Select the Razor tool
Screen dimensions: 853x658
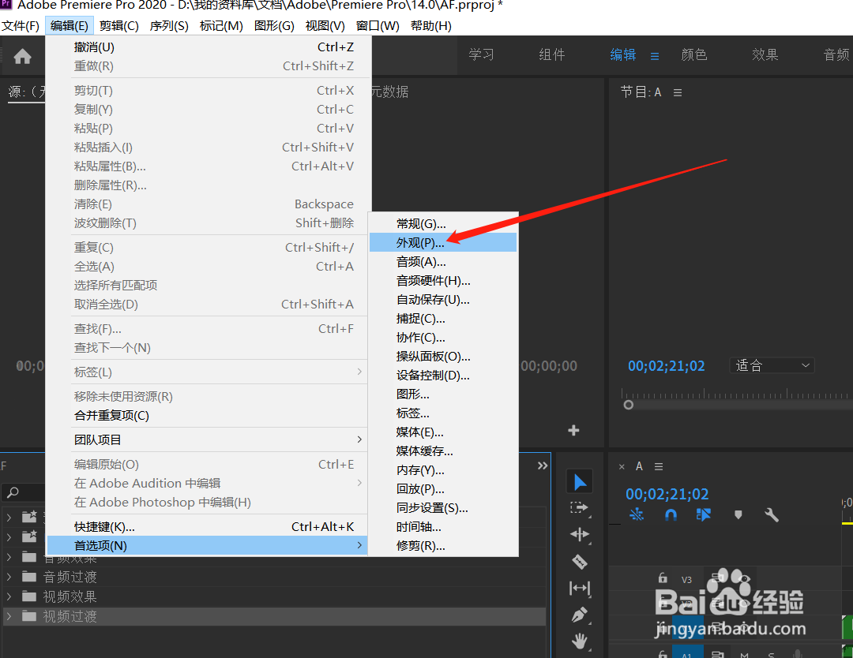click(580, 561)
